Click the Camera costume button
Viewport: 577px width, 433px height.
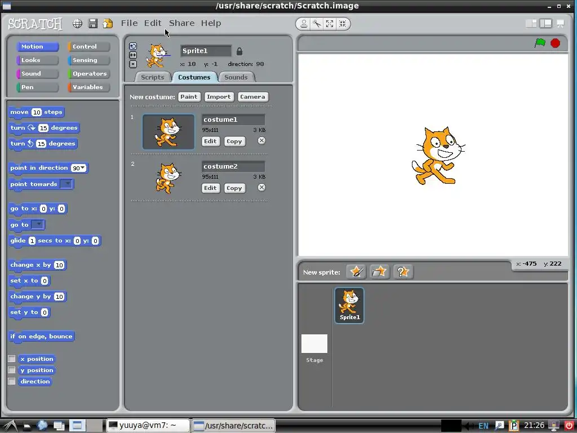[252, 97]
